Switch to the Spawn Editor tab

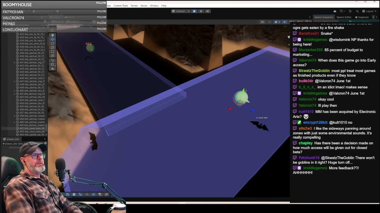coord(344,17)
